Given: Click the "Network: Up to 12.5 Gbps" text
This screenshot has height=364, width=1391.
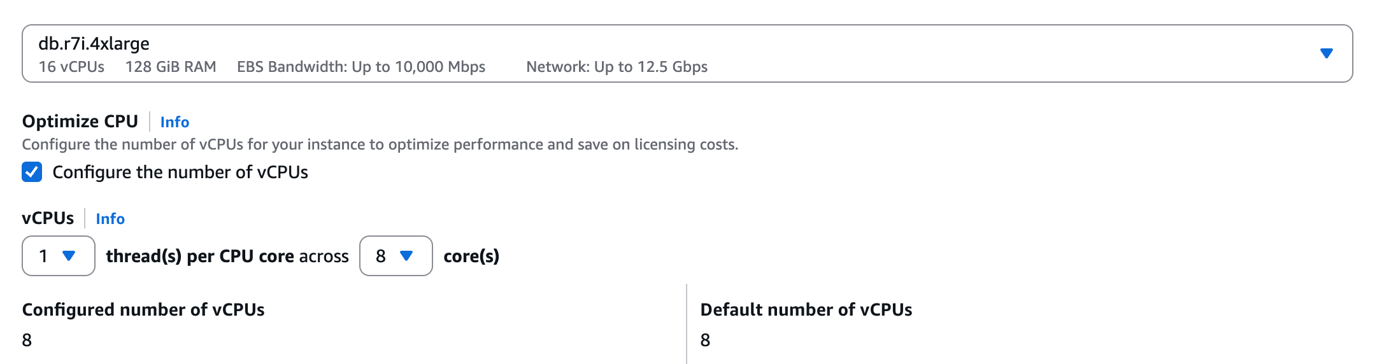Looking at the screenshot, I should tap(617, 67).
